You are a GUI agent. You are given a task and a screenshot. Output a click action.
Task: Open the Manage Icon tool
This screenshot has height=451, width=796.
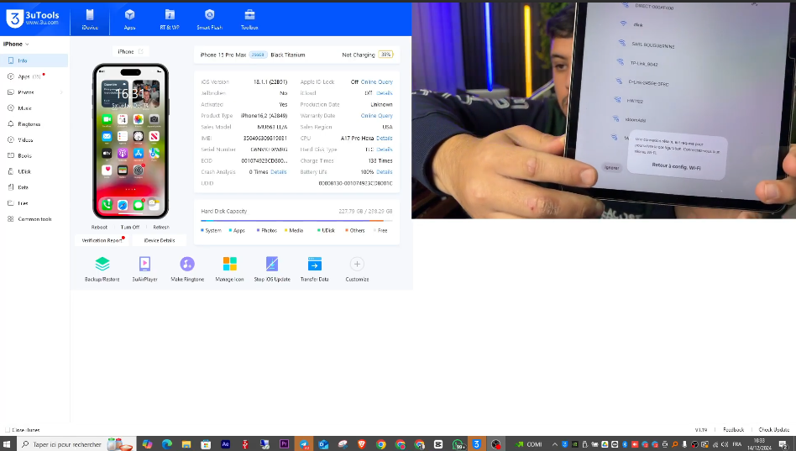click(229, 264)
